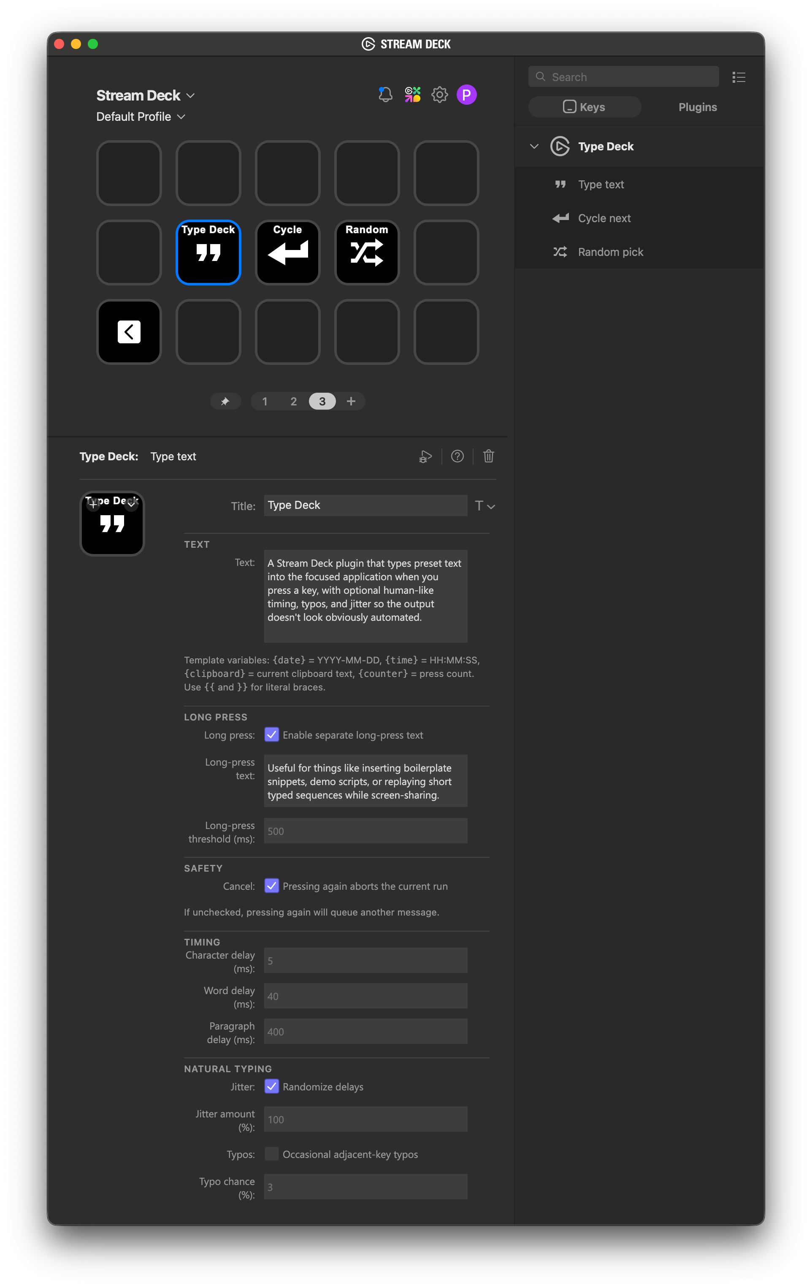Click the purple P profile avatar
Viewport: 812px width, 1288px height.
(x=467, y=95)
